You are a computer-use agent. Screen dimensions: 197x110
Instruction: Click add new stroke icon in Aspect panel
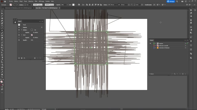[19, 58]
